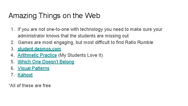Click the word 'Web' in the slide title
The image size is (188, 106).
tap(92, 16)
